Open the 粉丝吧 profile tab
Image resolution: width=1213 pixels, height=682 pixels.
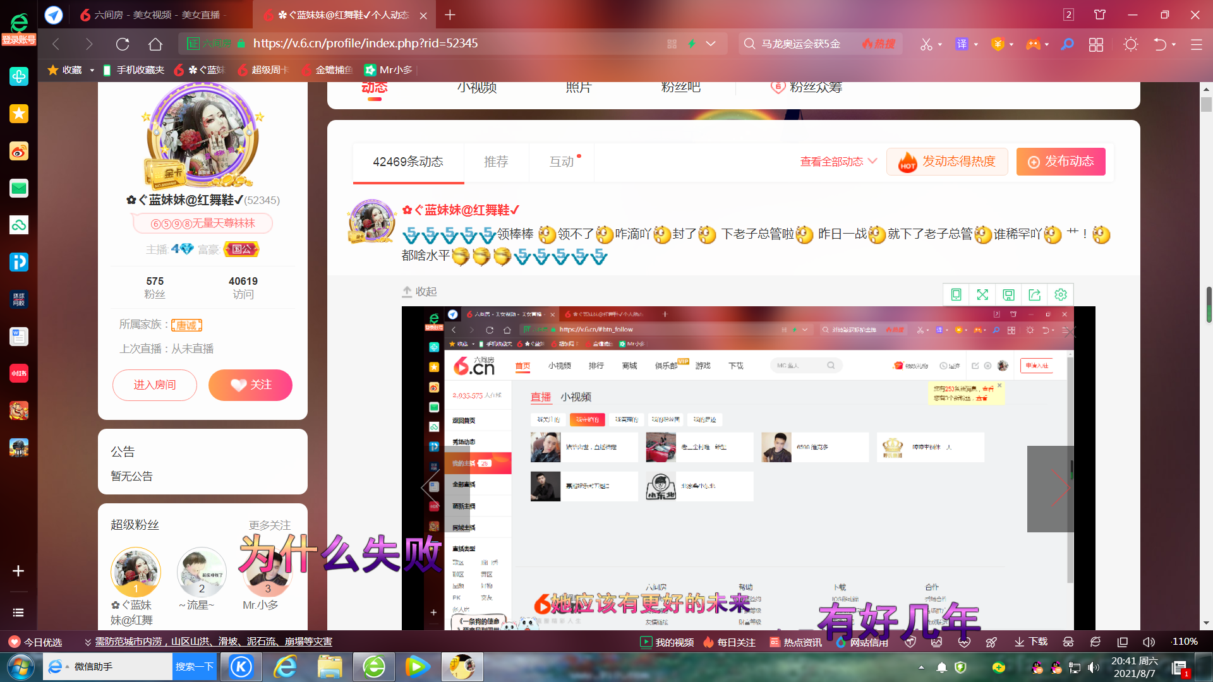[680, 87]
